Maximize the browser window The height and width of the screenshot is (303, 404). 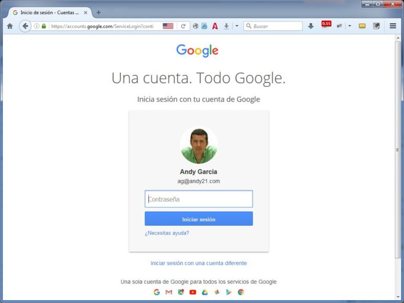pyautogui.click(x=378, y=4)
